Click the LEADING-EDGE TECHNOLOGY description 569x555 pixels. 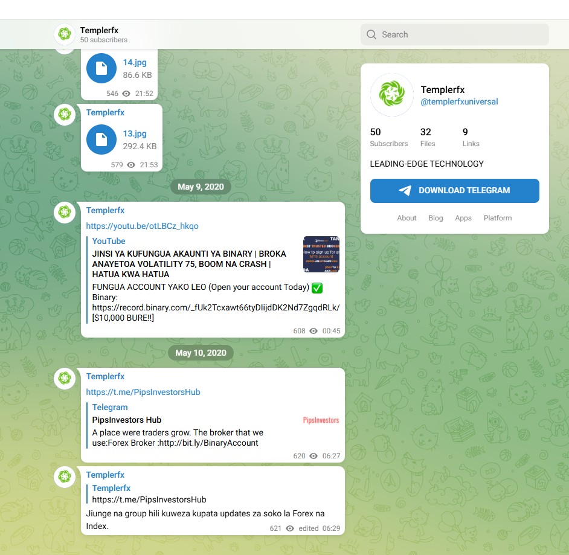click(x=426, y=164)
